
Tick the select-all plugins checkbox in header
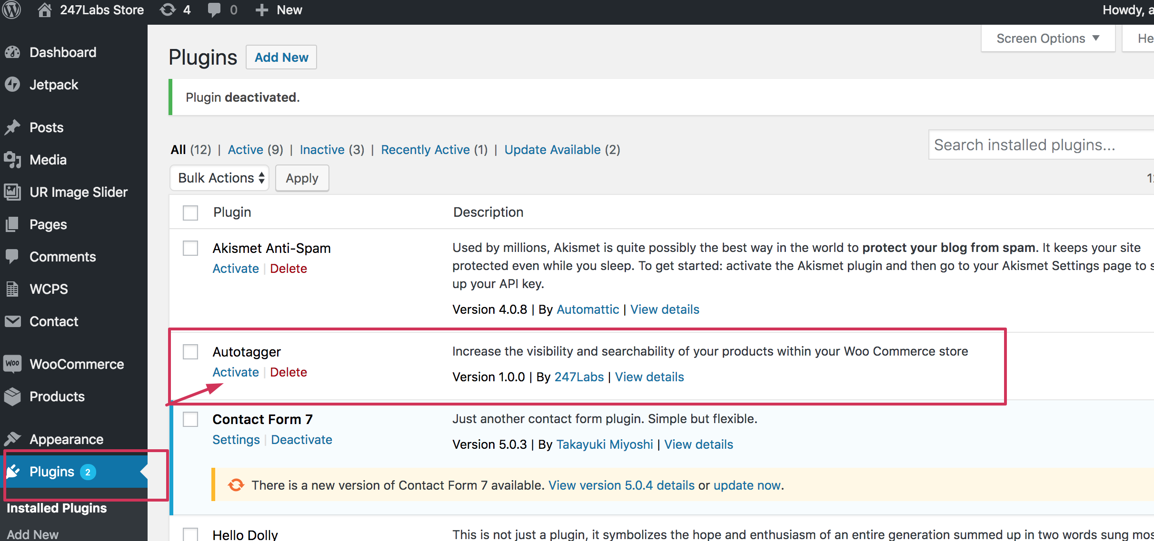(190, 213)
